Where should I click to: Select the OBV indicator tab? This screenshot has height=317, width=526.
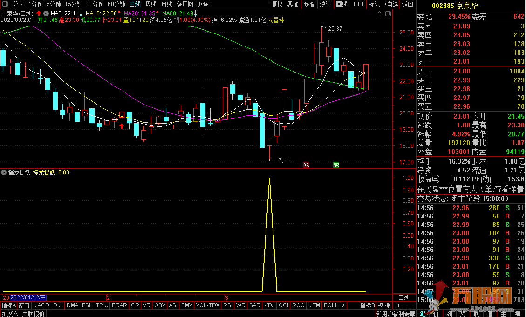click(x=160, y=305)
